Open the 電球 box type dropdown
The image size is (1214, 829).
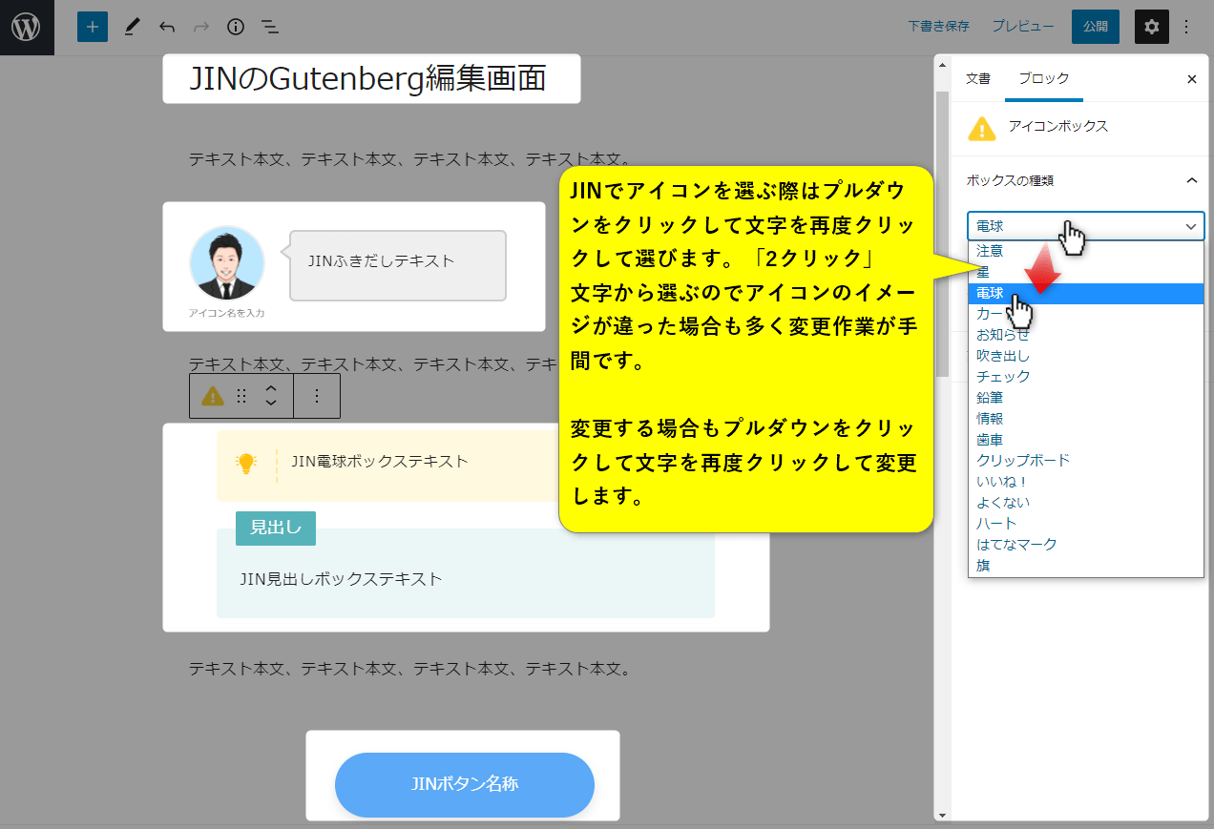[x=1086, y=226]
